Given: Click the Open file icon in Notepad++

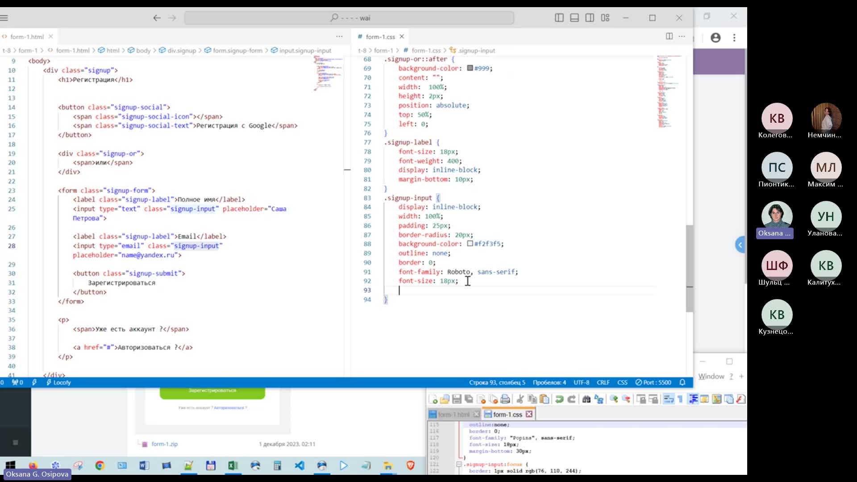Looking at the screenshot, I should point(445,399).
